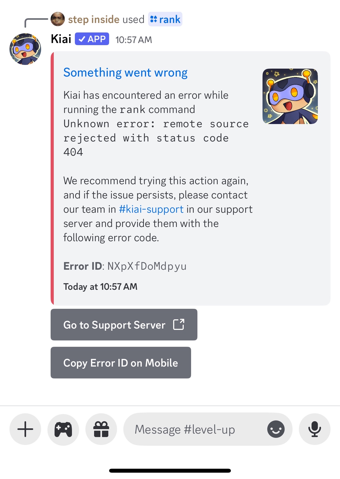Tap the Kiai bot name
Viewport: 340px width, 479px height.
coord(61,39)
